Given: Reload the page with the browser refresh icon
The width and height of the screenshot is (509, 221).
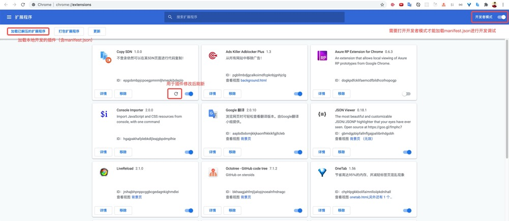Looking at the screenshot, I should [x=23, y=5].
